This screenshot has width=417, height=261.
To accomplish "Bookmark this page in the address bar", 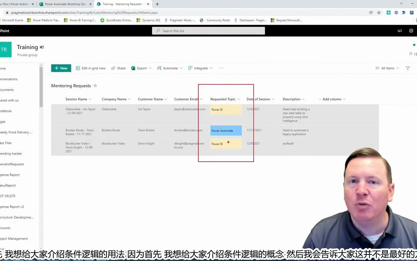I will [379, 12].
